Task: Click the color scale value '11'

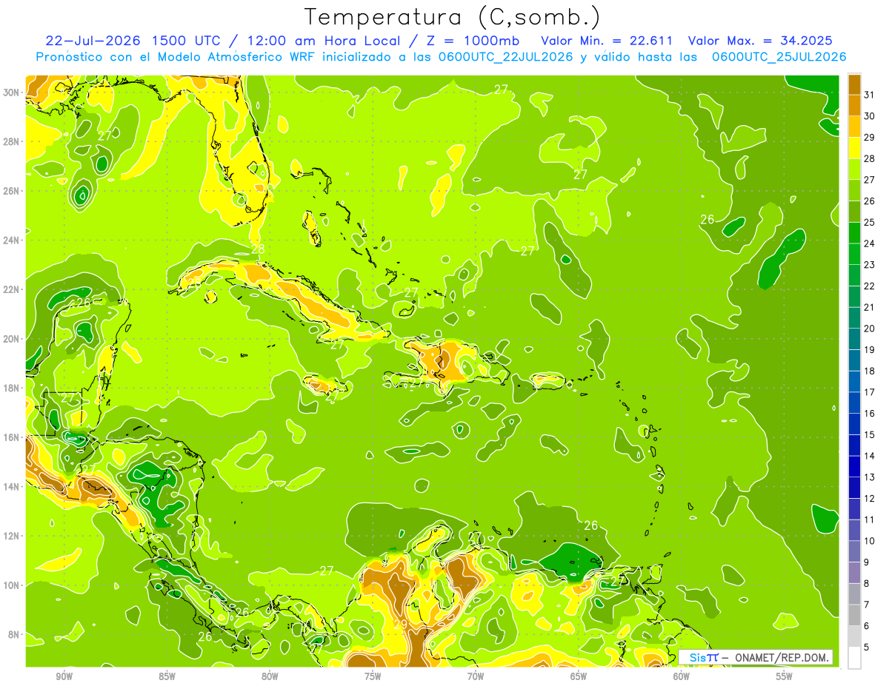Action: [870, 520]
